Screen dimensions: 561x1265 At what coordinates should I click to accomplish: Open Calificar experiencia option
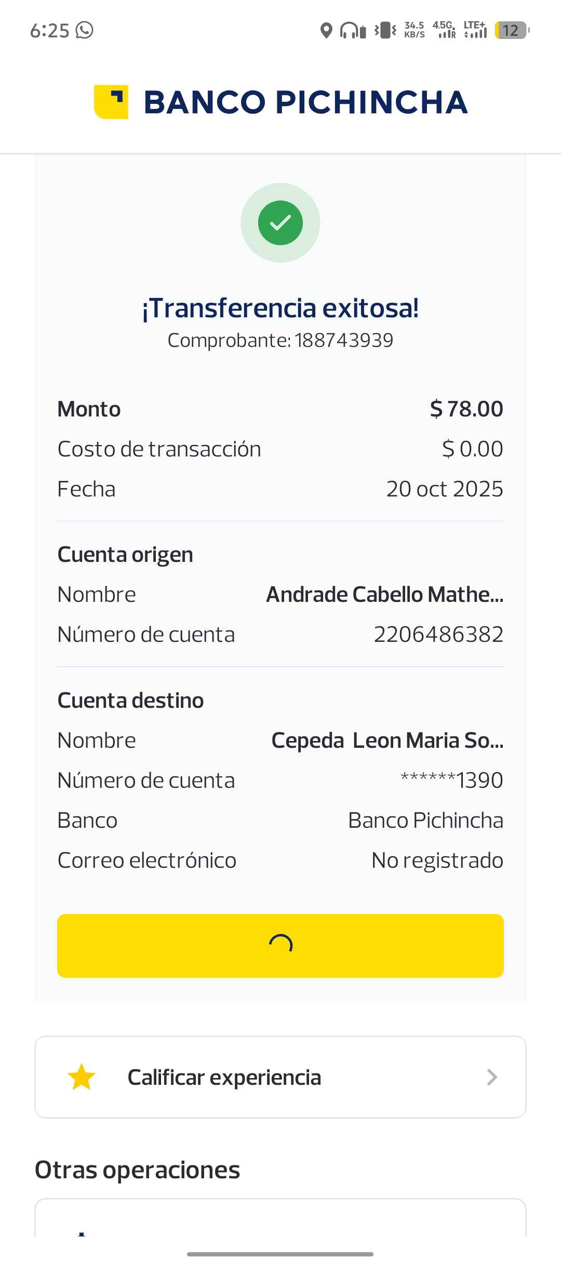click(224, 1078)
